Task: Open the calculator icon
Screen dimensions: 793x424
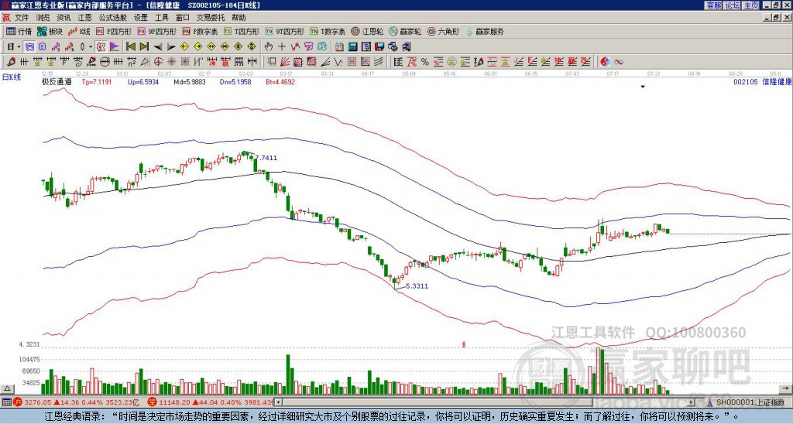Action: click(352, 46)
